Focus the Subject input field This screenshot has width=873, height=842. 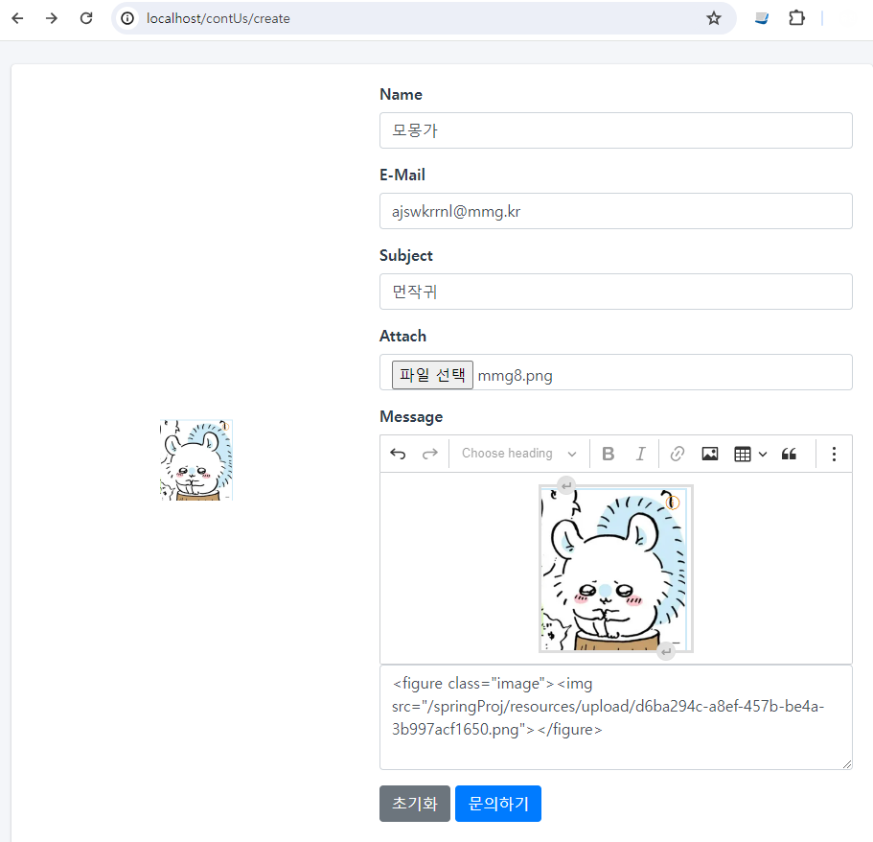pos(616,292)
